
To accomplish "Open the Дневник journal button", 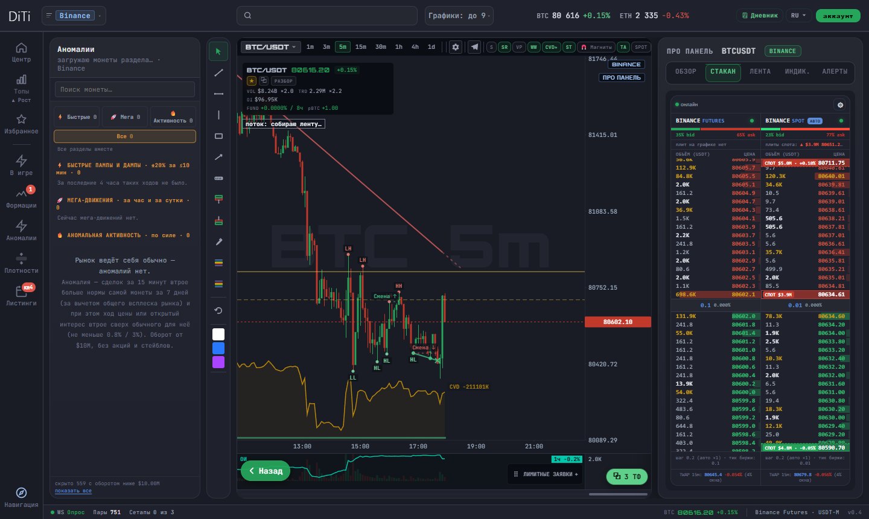I will point(760,16).
